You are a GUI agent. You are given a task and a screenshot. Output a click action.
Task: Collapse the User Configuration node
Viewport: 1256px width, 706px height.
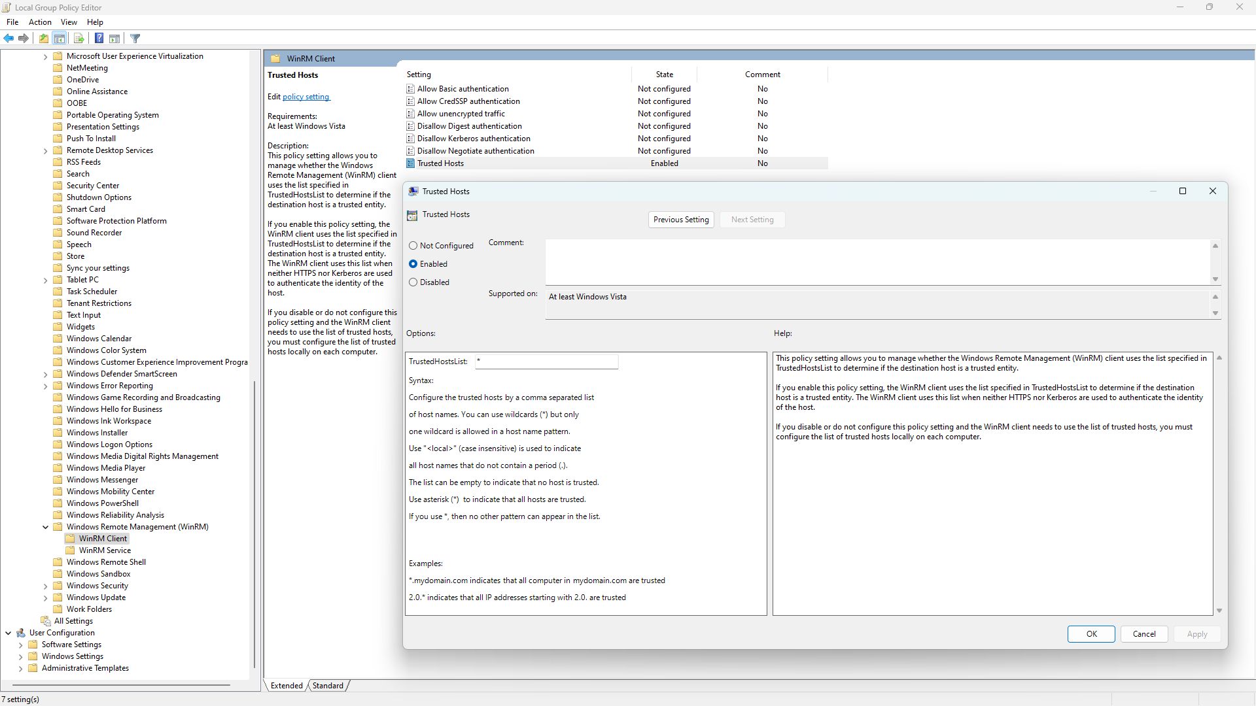click(8, 633)
